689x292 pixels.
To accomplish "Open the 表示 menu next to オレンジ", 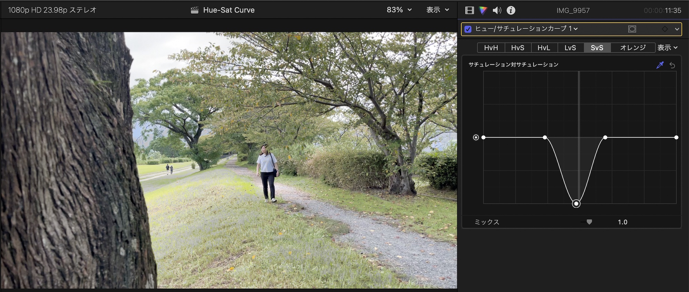I will [667, 48].
